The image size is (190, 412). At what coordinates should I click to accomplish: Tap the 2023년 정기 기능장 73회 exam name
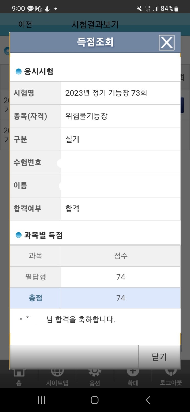coord(106,93)
